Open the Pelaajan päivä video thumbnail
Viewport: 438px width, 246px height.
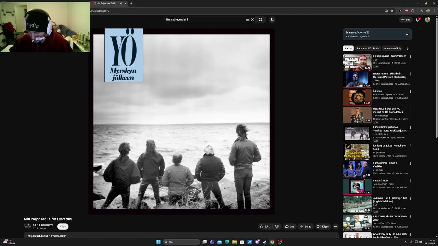pos(357,62)
